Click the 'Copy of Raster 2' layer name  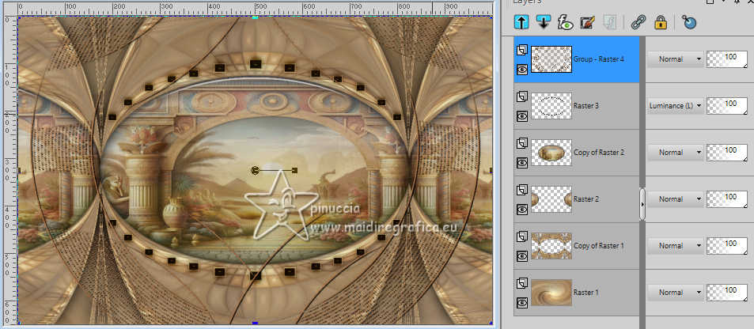tap(599, 153)
